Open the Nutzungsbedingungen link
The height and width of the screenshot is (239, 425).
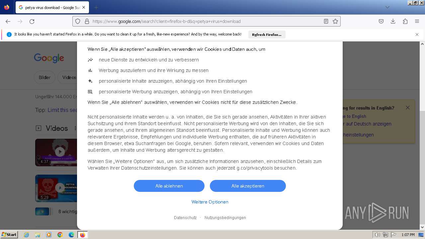click(225, 218)
